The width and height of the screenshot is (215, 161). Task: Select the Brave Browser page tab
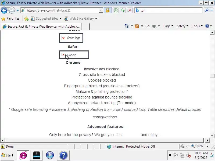tap(41, 26)
